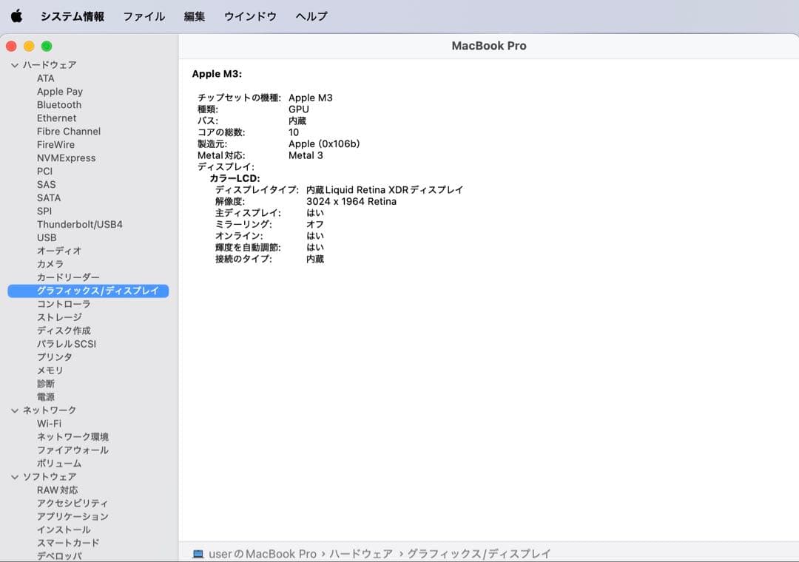Select Bluetooth in the sidebar
Image resolution: width=799 pixels, height=562 pixels.
click(x=59, y=105)
